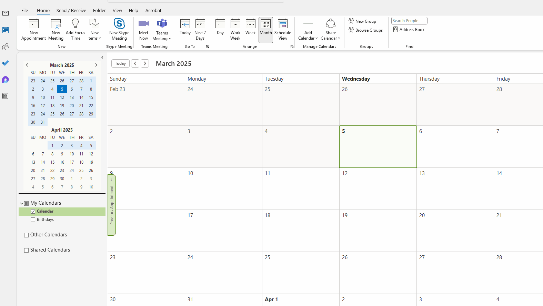Toggle My Calendars group checkbox
Viewport: 543px width, 306px height.
27,203
